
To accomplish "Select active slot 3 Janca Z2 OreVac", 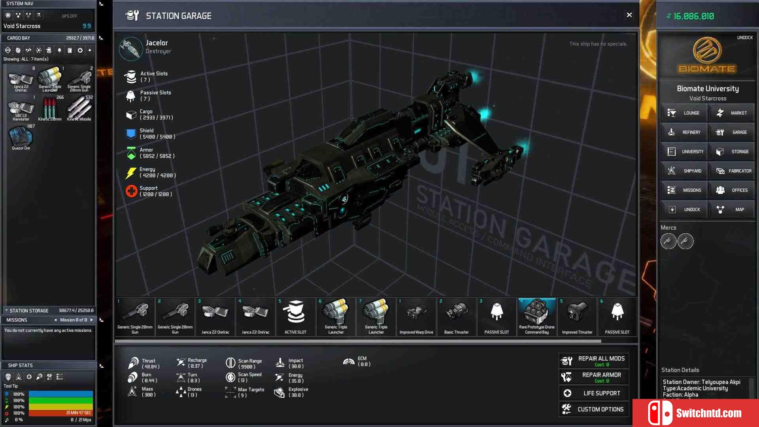I will 215,317.
